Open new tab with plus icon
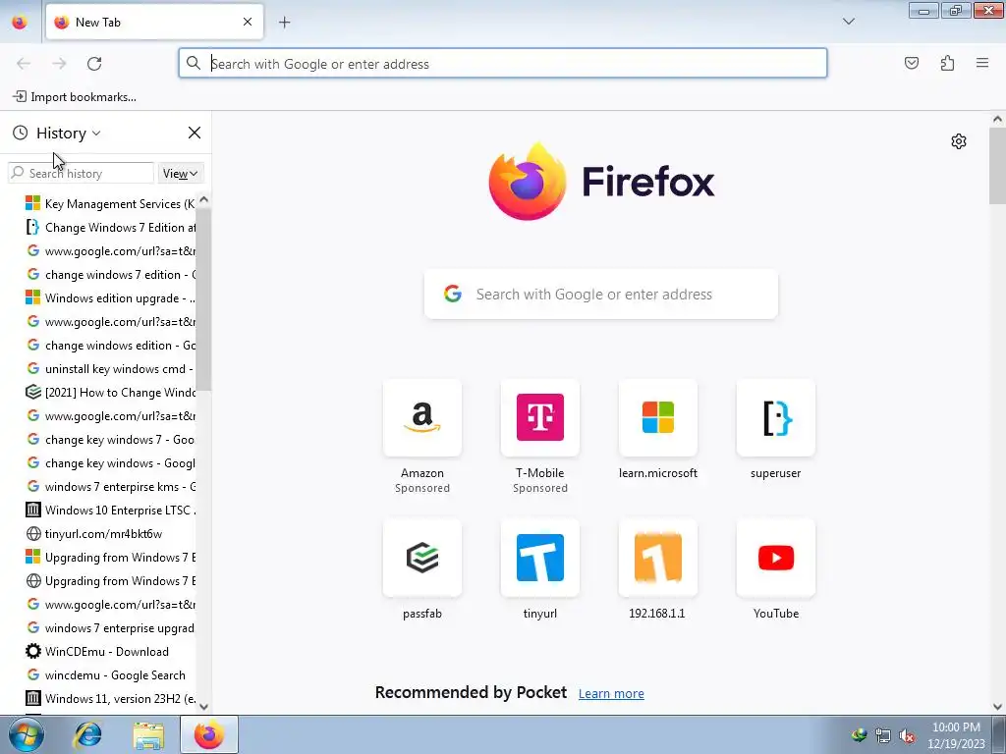 point(284,23)
